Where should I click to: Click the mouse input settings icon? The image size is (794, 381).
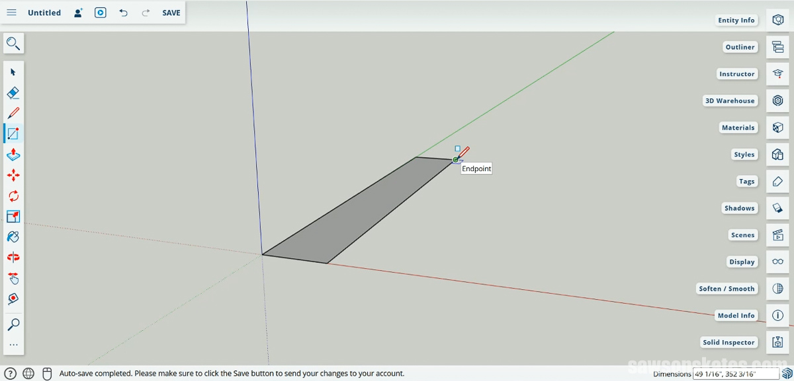(46, 373)
